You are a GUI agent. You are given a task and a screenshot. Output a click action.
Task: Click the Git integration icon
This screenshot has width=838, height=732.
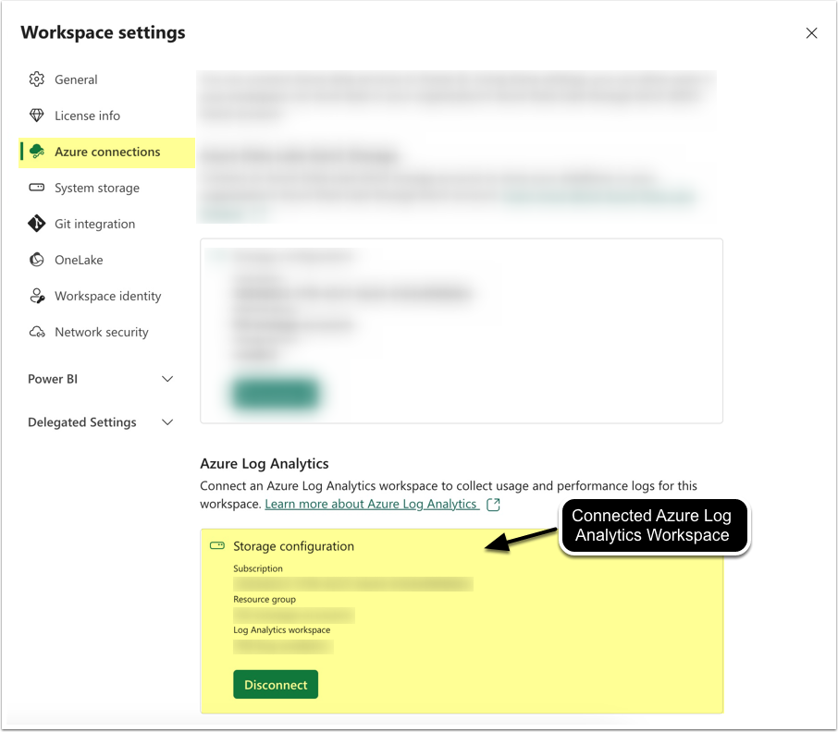[x=36, y=224]
